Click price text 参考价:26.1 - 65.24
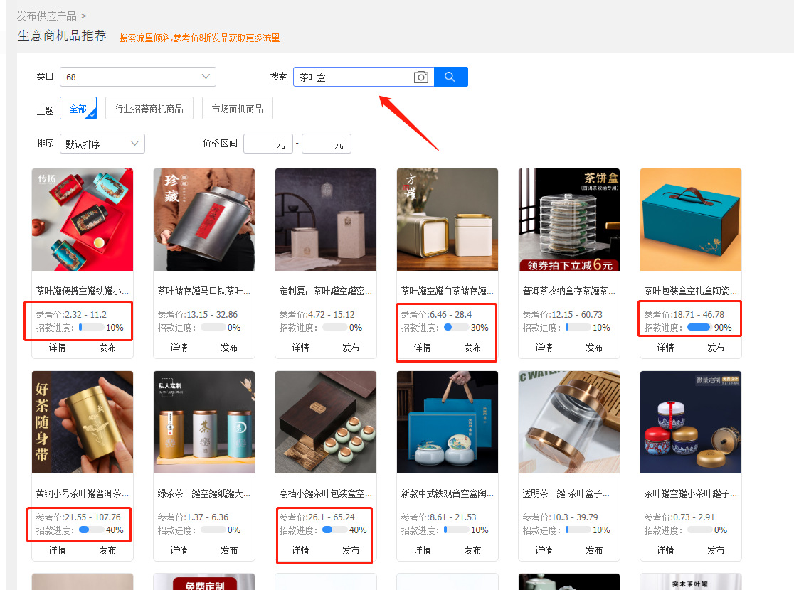 pyautogui.click(x=317, y=517)
